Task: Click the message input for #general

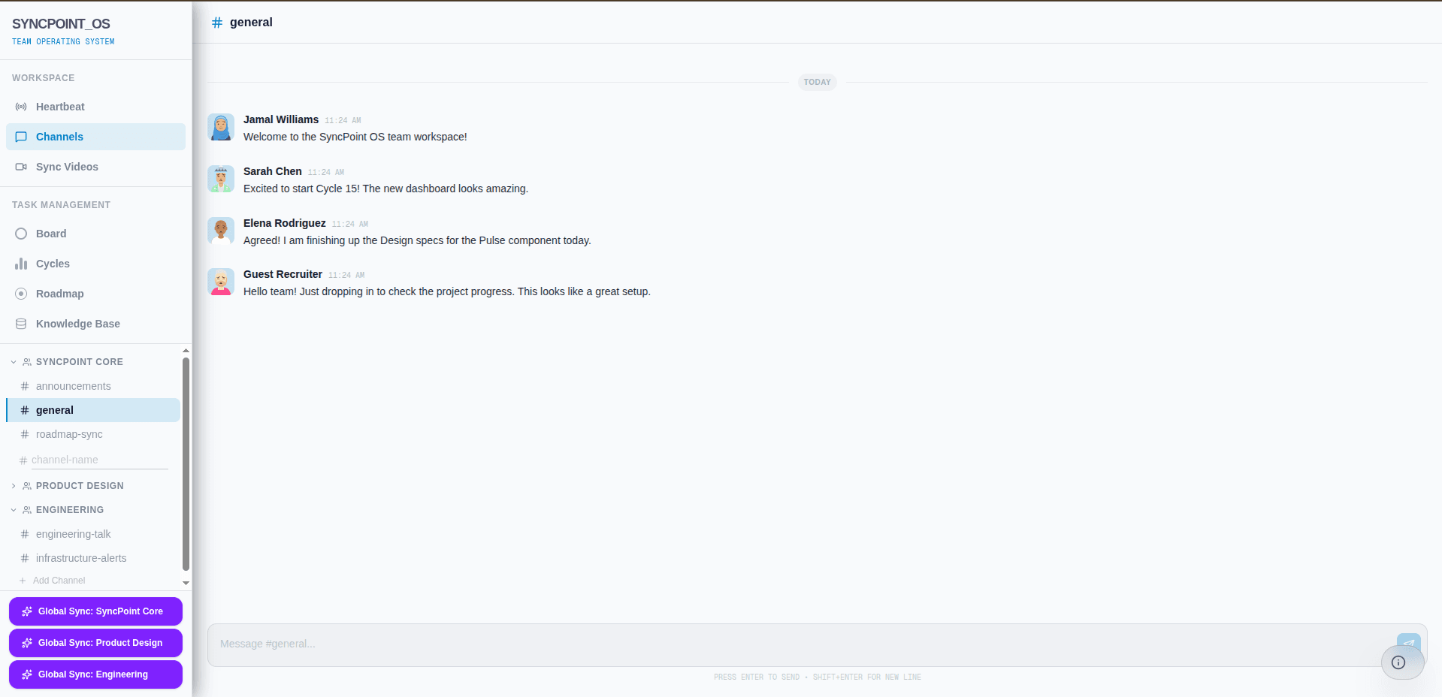Action: coord(526,644)
